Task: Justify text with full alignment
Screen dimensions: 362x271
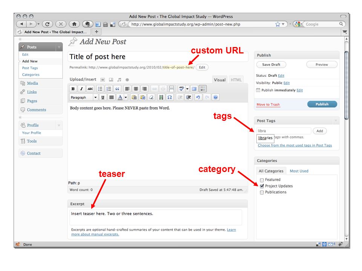Action: pyautogui.click(x=112, y=97)
